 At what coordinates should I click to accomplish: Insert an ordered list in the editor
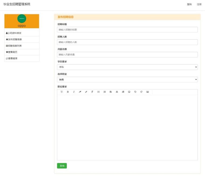[105, 92]
